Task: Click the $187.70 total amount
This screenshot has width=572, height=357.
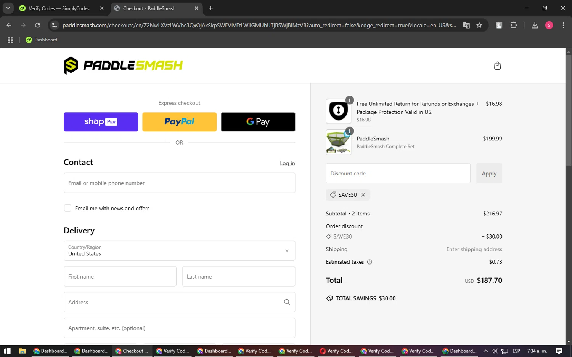Action: coord(489,280)
